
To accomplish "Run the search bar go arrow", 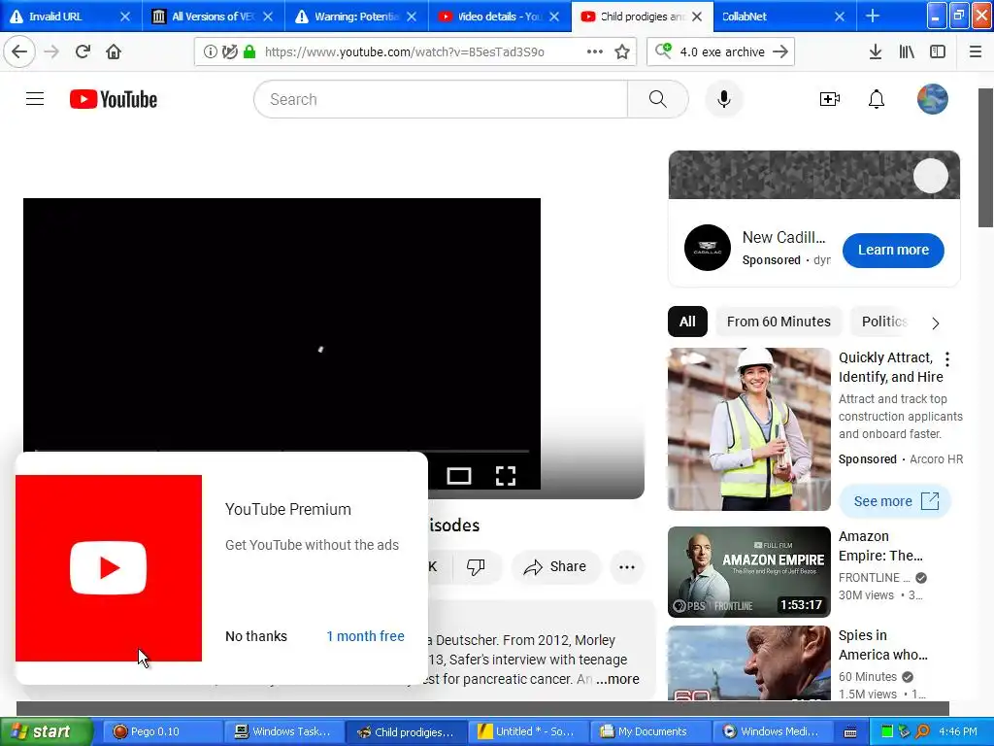I will click(x=780, y=51).
